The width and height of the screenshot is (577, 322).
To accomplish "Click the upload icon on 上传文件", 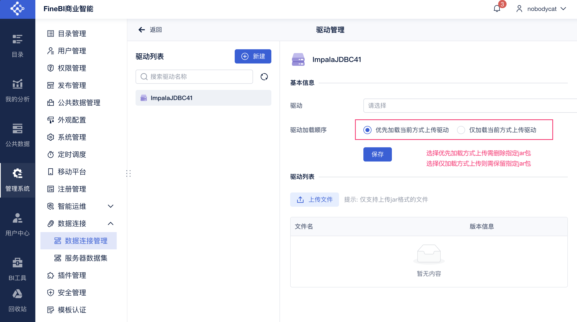I will click(300, 200).
